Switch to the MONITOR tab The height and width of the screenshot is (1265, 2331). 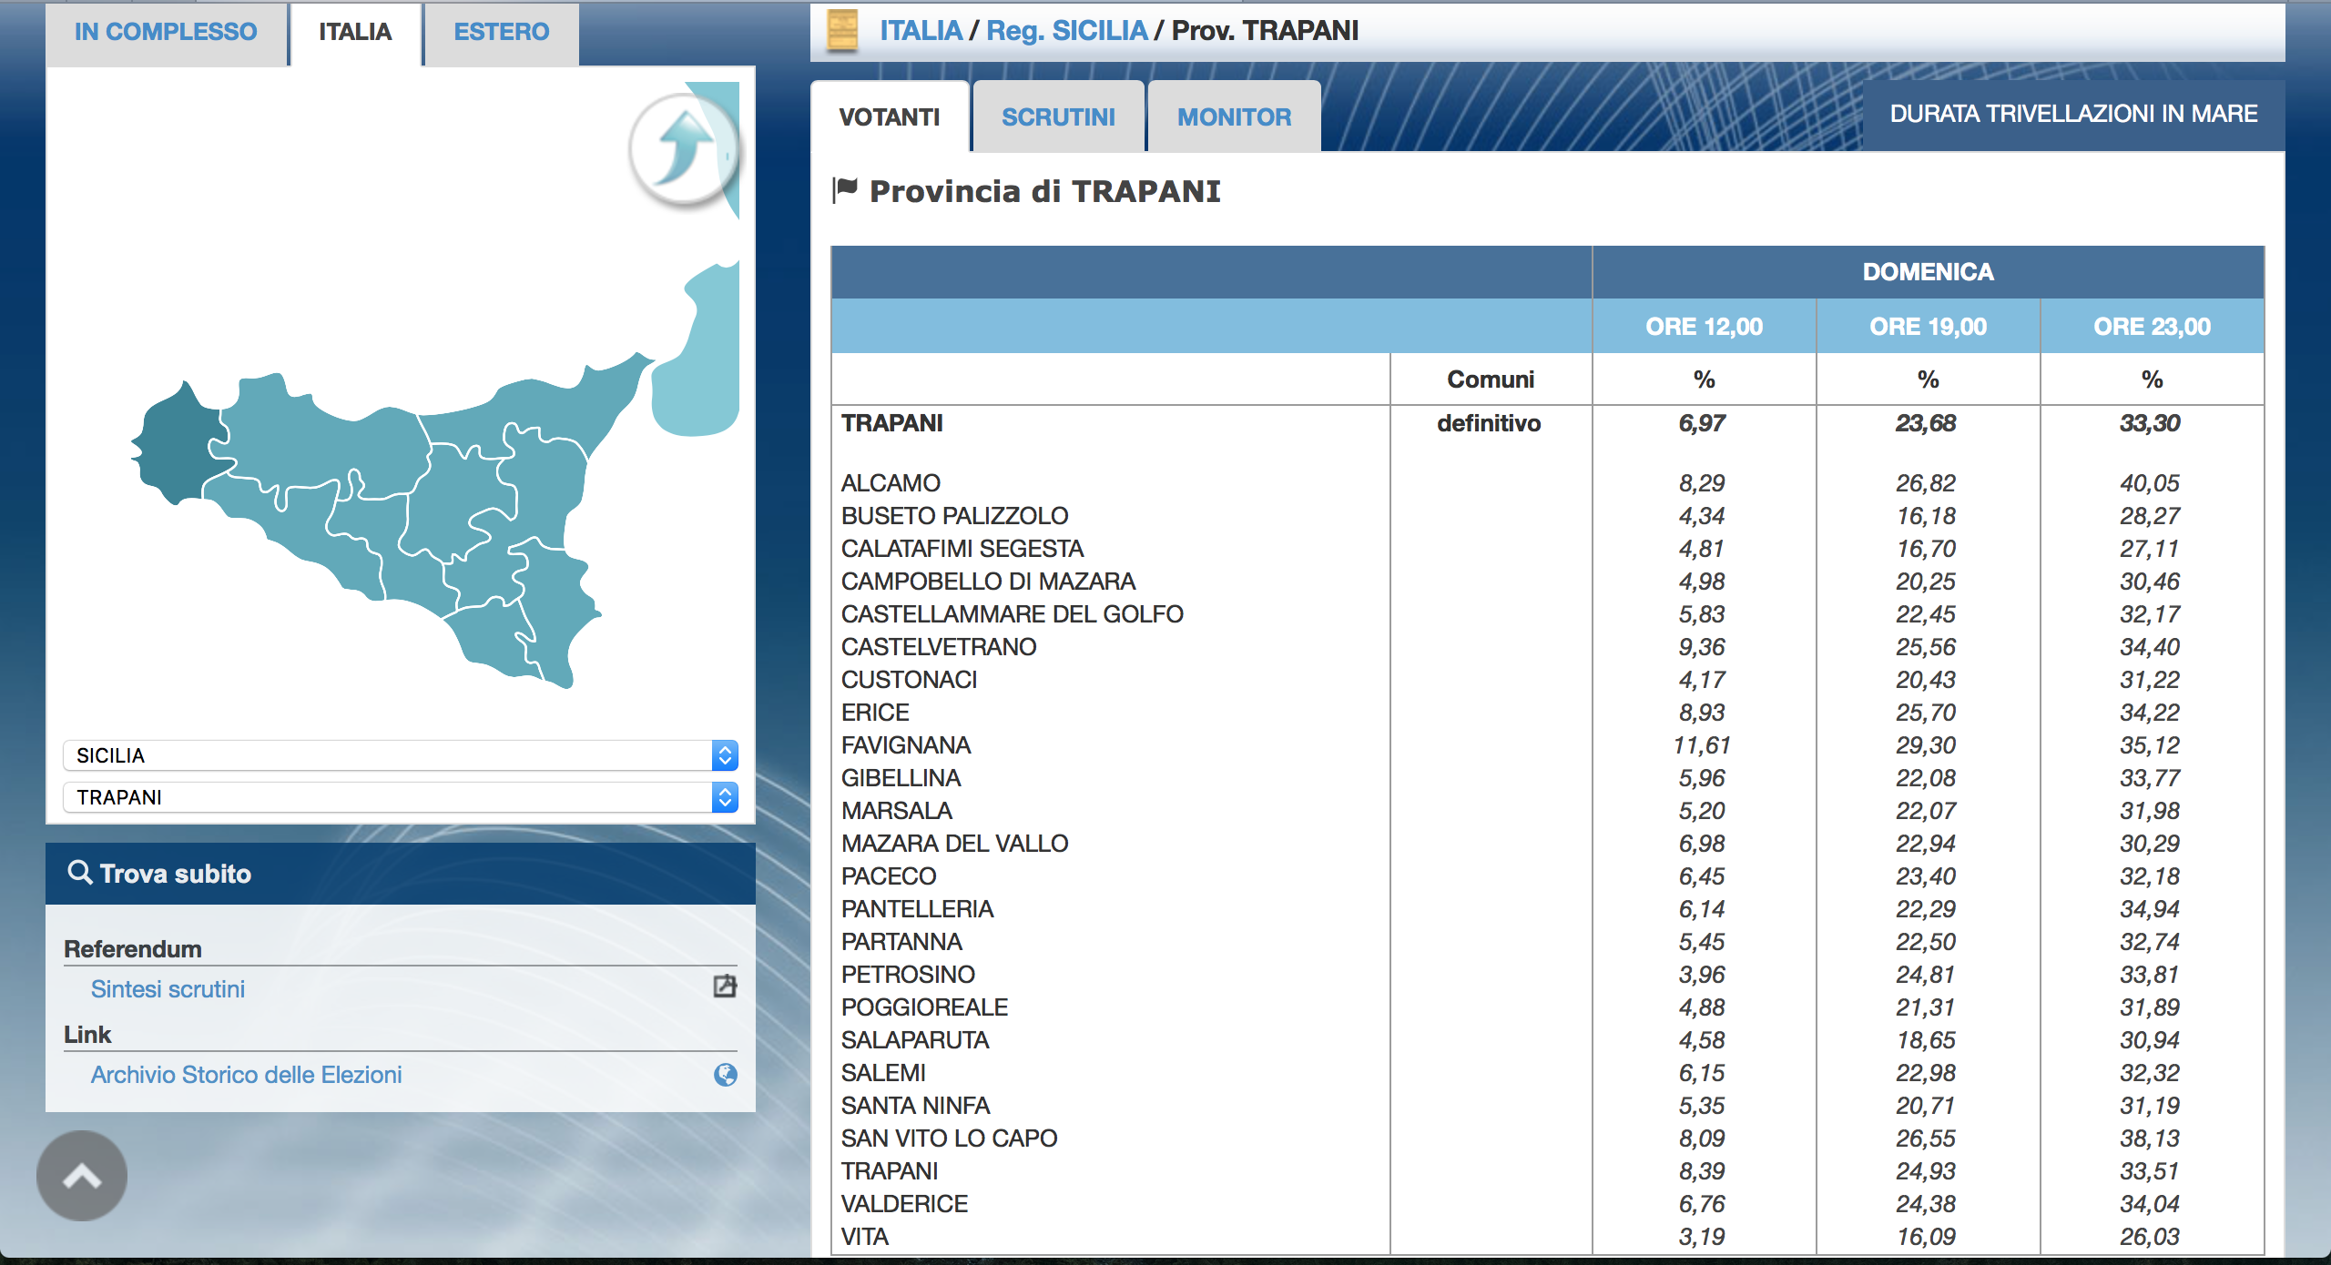pyautogui.click(x=1235, y=116)
